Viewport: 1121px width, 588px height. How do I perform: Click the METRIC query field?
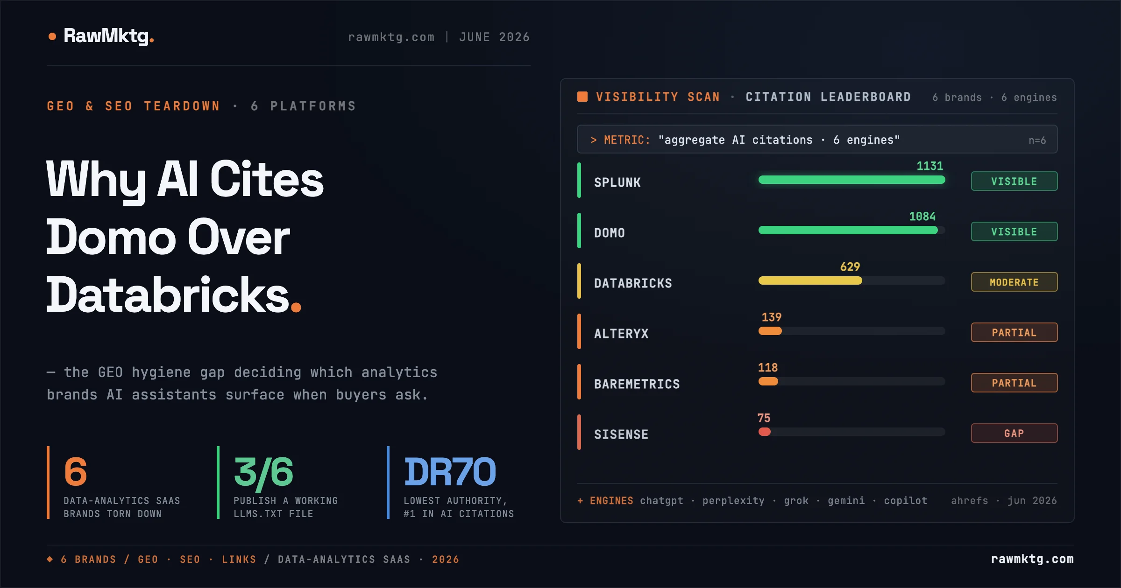click(x=817, y=139)
